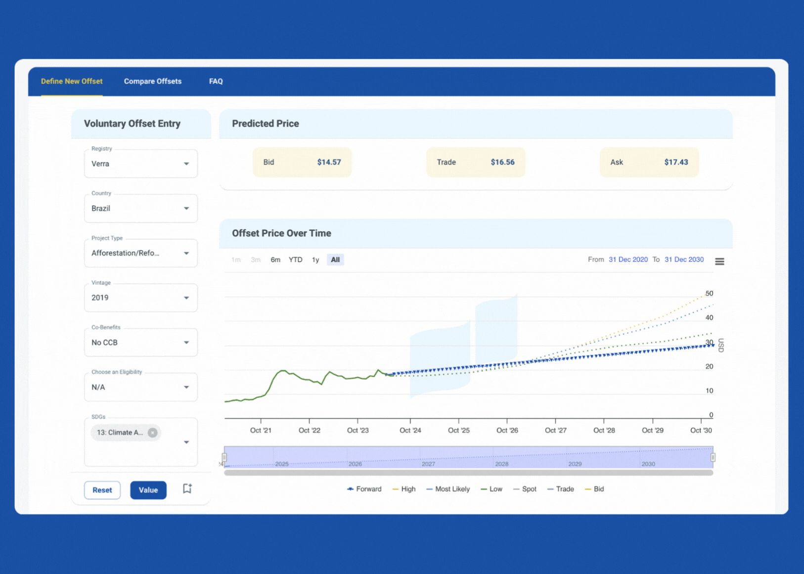This screenshot has width=804, height=574.
Task: Remove the 13: Climate Action SDG chip
Action: (153, 433)
